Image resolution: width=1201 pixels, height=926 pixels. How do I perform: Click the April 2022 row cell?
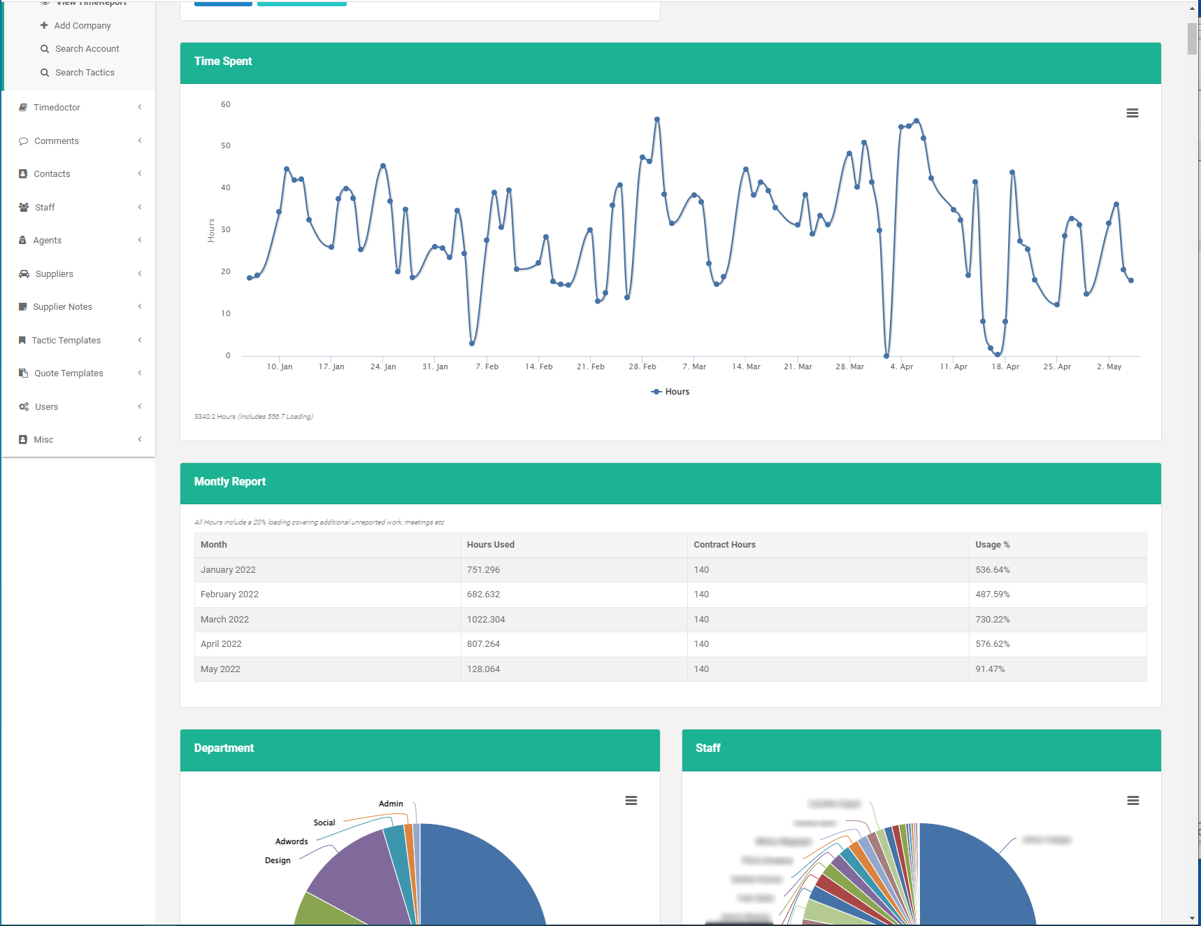click(327, 644)
